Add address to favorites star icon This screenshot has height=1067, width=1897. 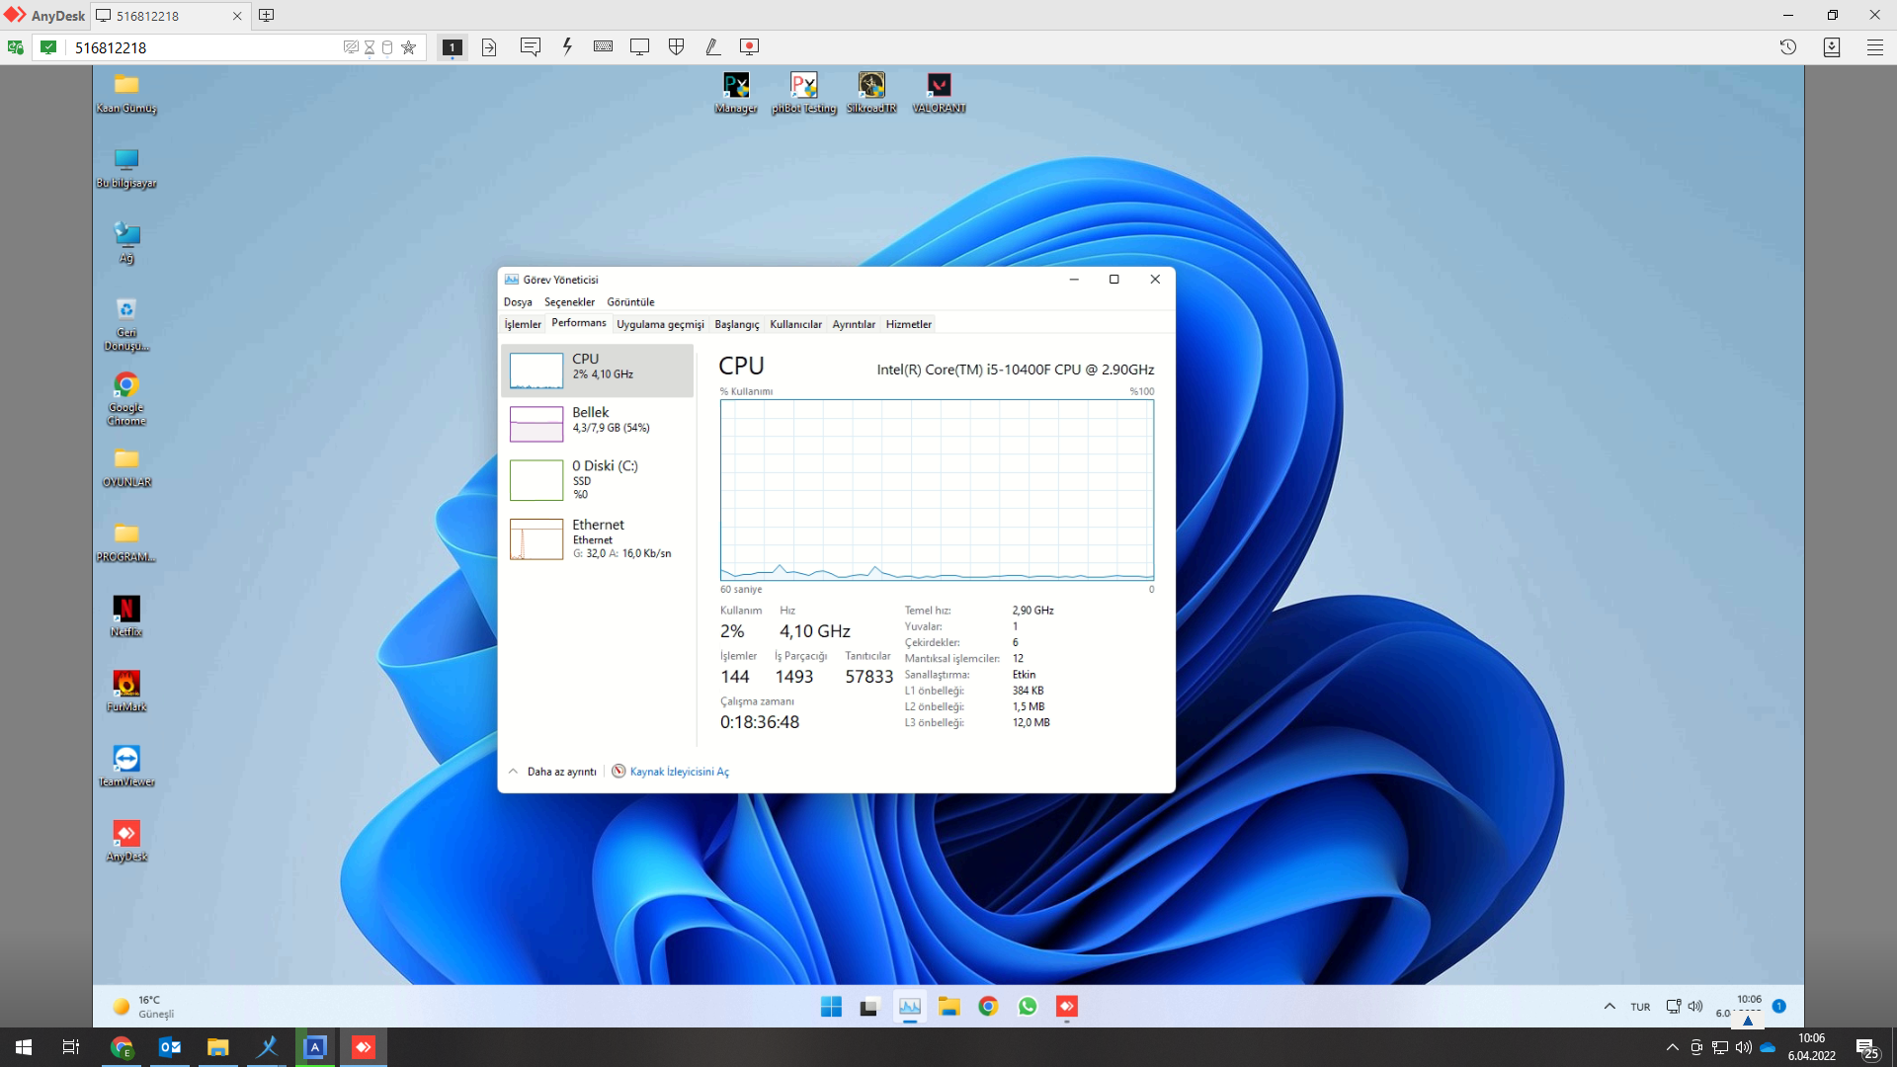(x=408, y=47)
